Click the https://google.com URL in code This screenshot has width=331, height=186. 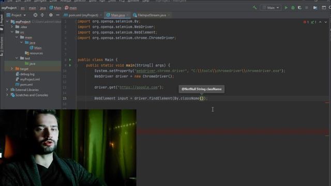coord(139,87)
